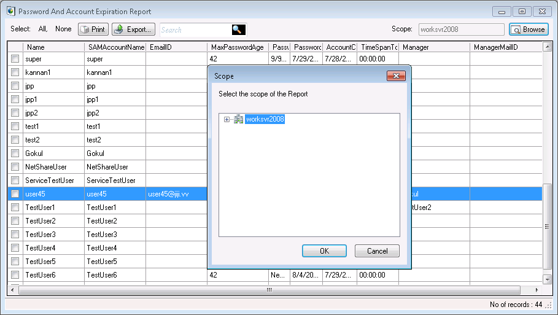Click the Scope text field
The width and height of the screenshot is (558, 315).
[461, 29]
